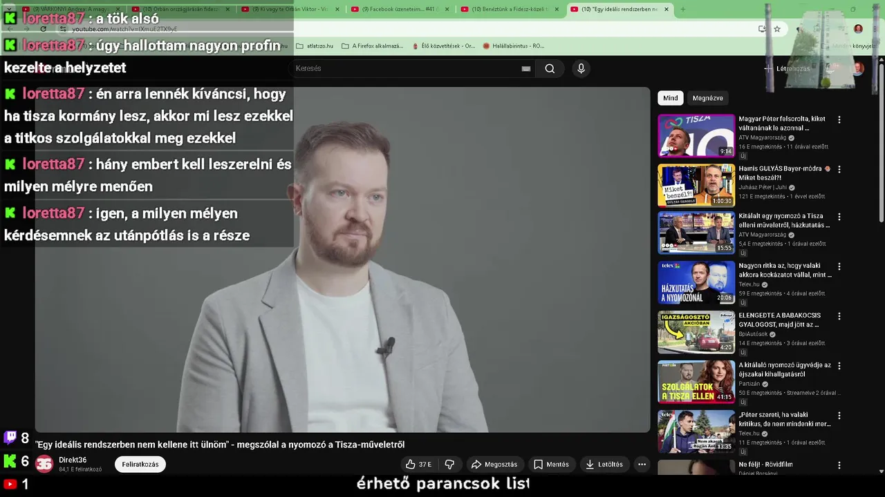This screenshot has height=497, width=885.
Task: Open the YouTube account avatar
Action: (858, 68)
